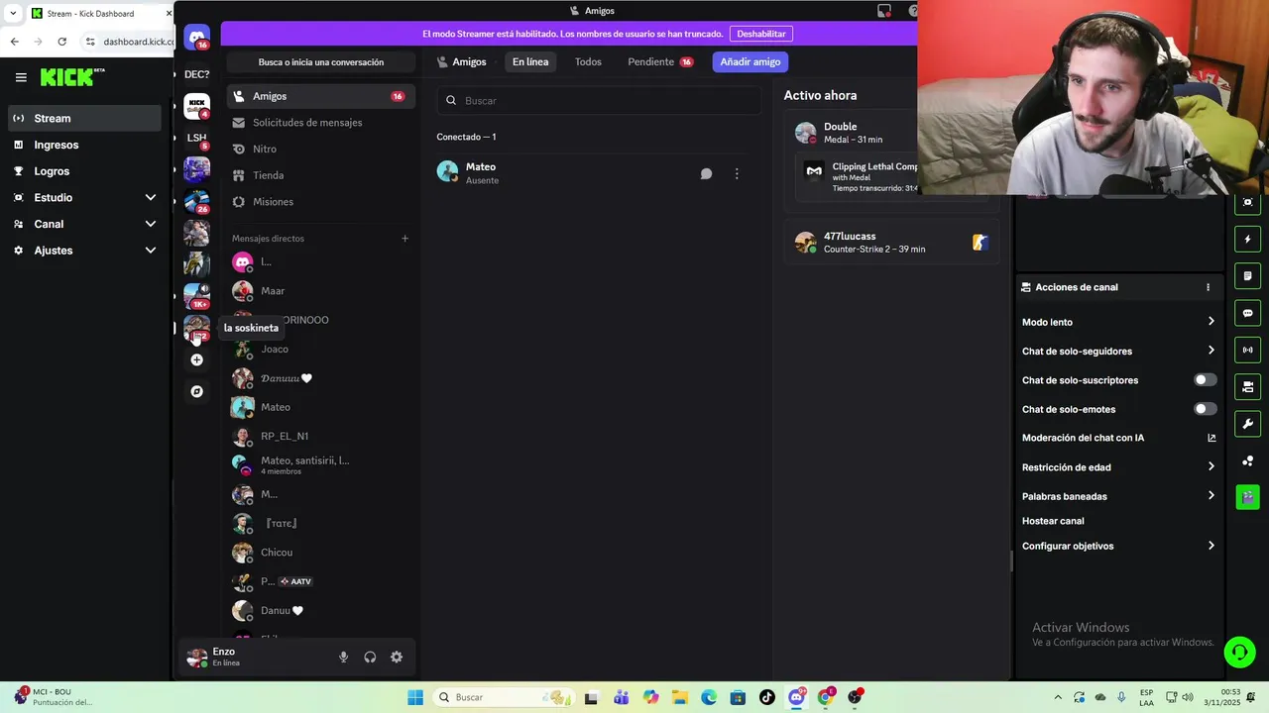The height and width of the screenshot is (713, 1269).
Task: Open Moderación del chat con IA external link
Action: point(1211,438)
